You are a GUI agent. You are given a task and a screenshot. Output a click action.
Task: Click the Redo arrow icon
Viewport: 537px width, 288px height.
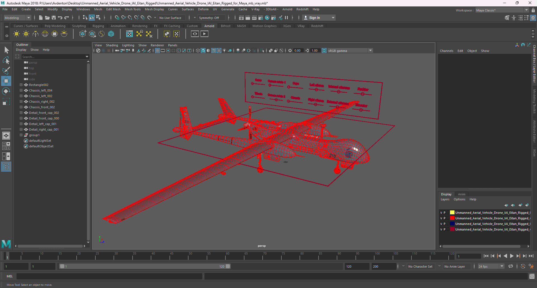67,18
